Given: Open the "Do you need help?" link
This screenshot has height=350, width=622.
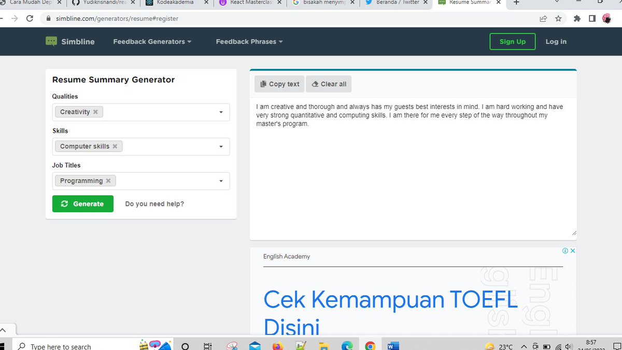Looking at the screenshot, I should (x=154, y=204).
